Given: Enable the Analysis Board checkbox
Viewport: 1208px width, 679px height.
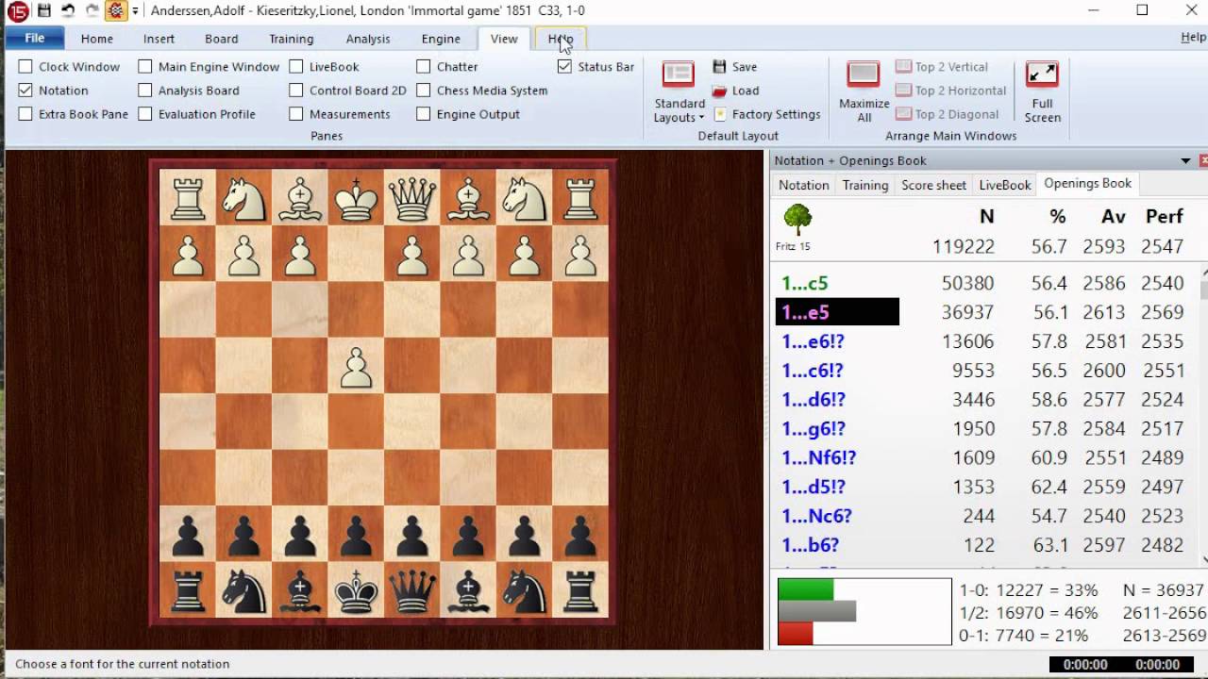Looking at the screenshot, I should coord(144,91).
